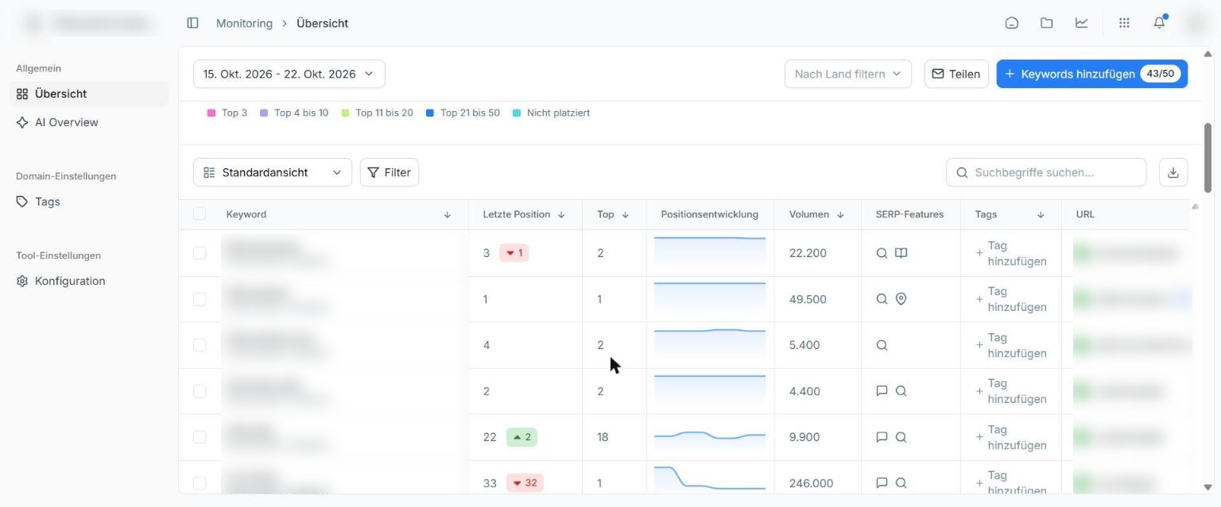Viewport: 1221px width, 507px height.
Task: Toggle Top 11 bis 20 green legend swatch
Action: (x=345, y=113)
